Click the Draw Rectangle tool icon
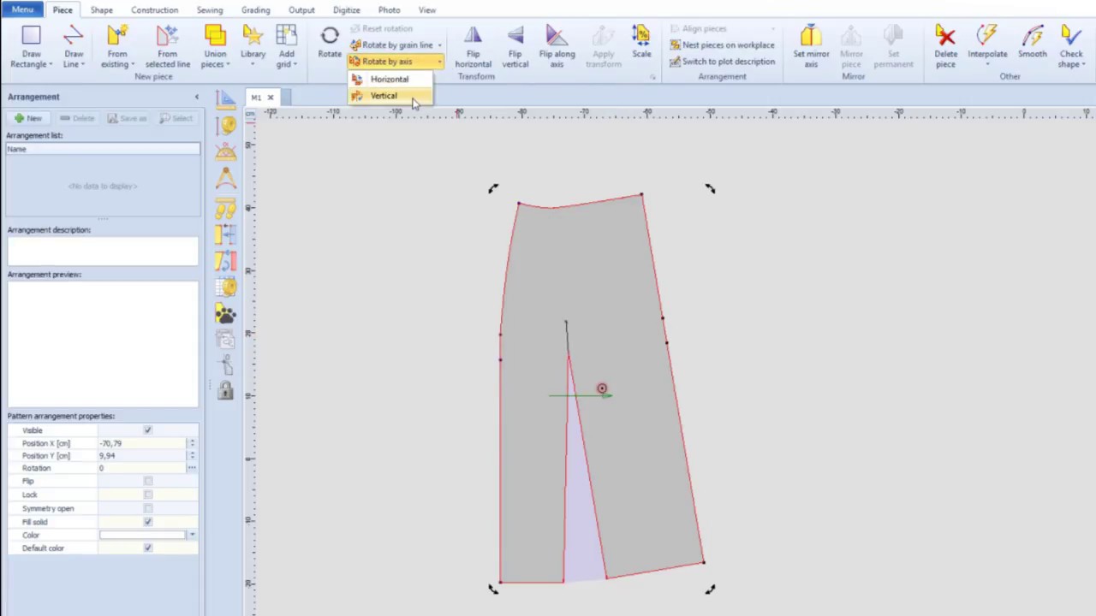Screen dimensions: 1096x616 tap(31, 36)
